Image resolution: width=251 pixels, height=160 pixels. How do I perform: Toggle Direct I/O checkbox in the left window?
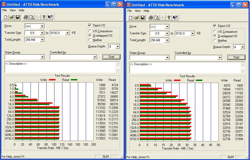90,25
